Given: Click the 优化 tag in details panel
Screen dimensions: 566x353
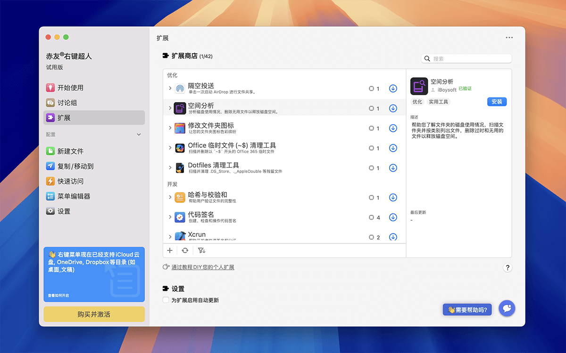Looking at the screenshot, I should pos(417,102).
